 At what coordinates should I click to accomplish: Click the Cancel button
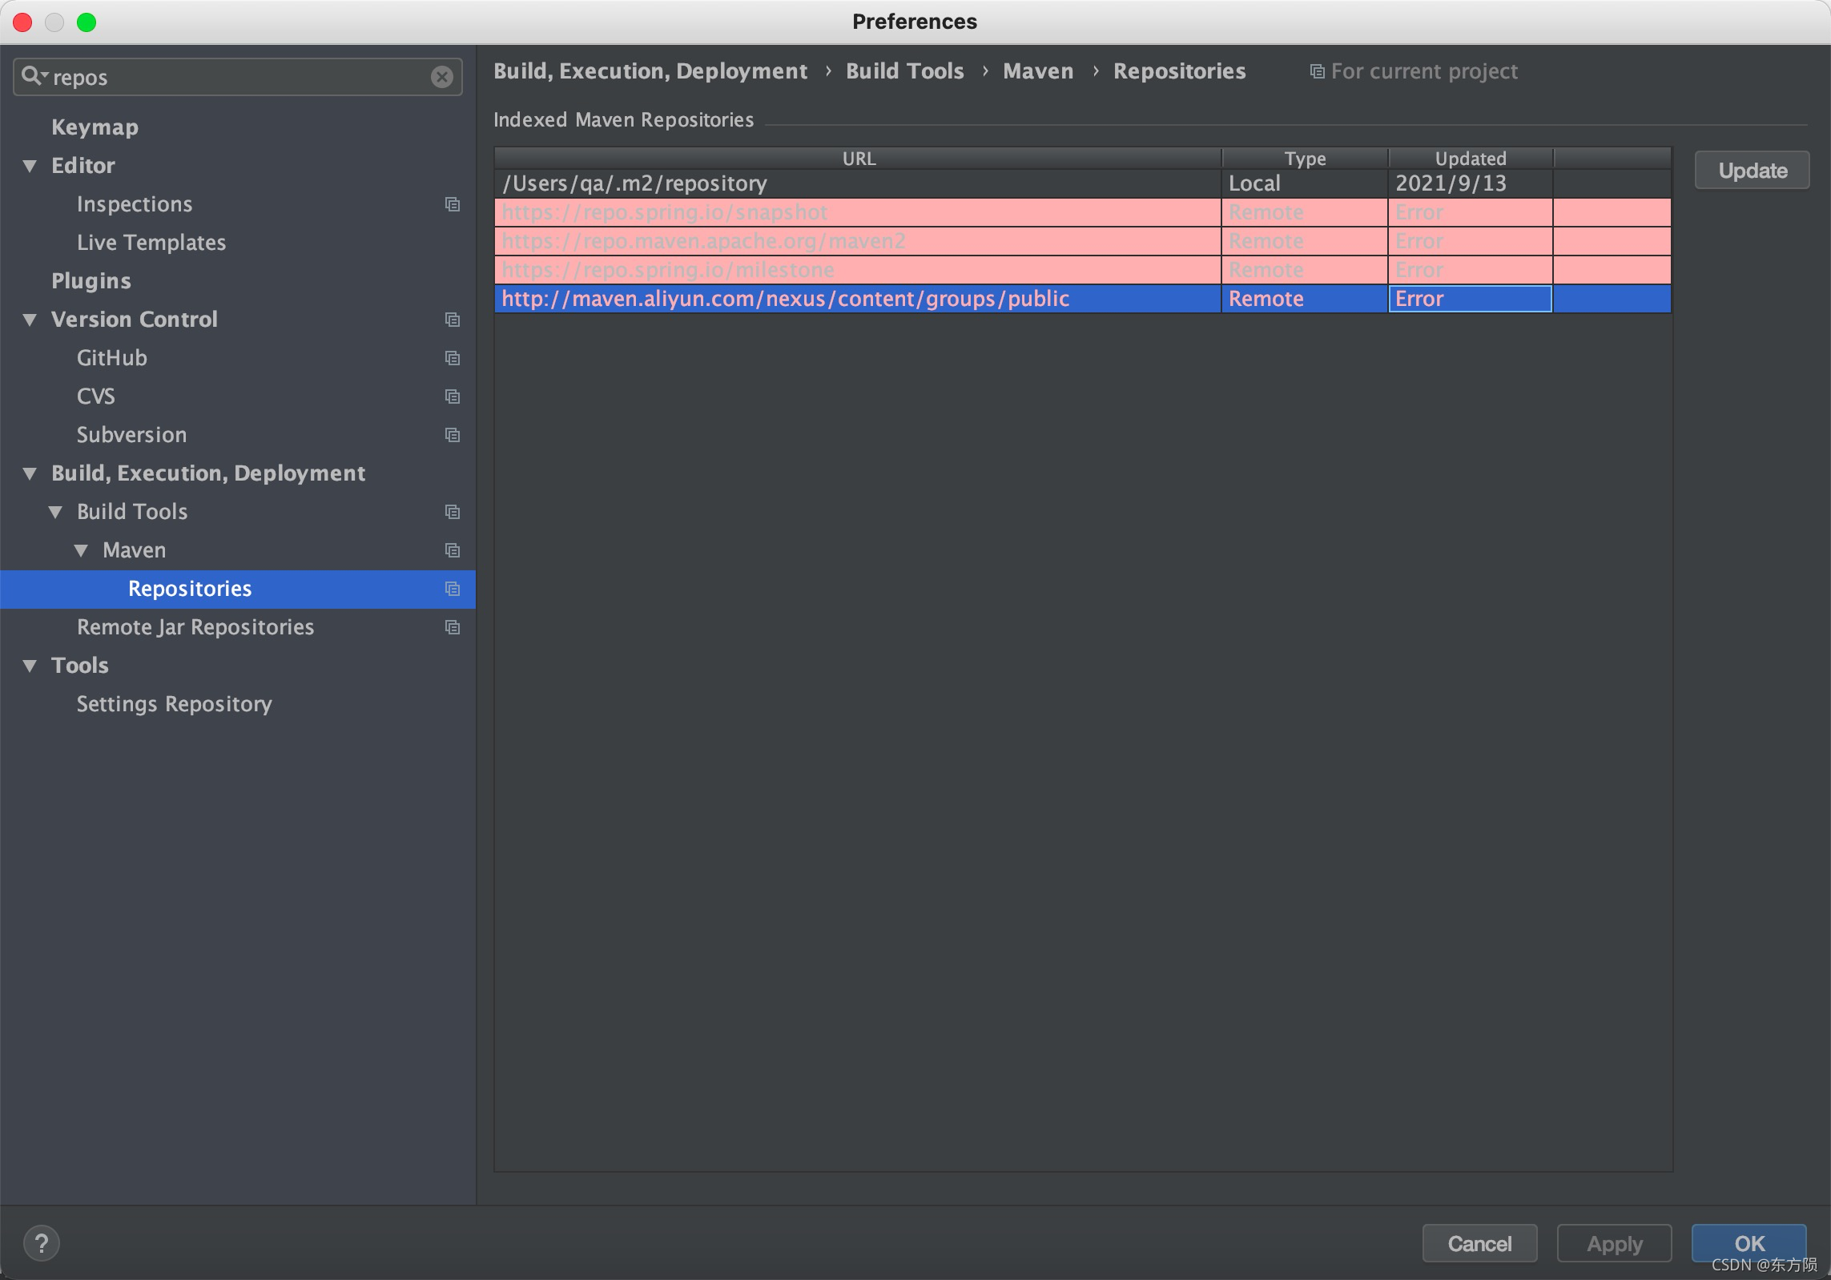(x=1479, y=1243)
